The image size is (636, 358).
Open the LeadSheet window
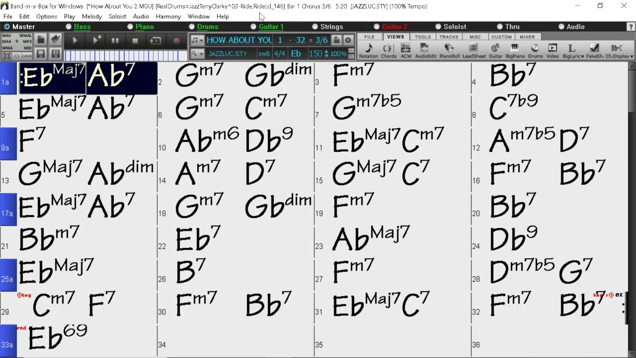click(x=474, y=51)
